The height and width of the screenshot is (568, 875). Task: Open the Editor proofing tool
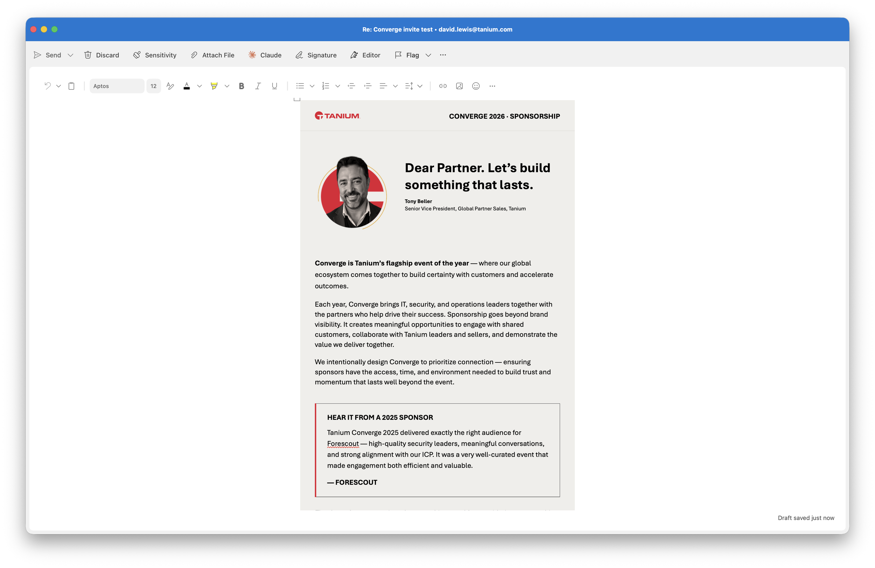[x=365, y=55]
